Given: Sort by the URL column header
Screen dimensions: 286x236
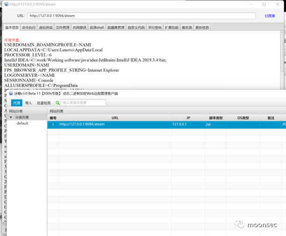Looking at the screenshot, I should pos(115,118).
